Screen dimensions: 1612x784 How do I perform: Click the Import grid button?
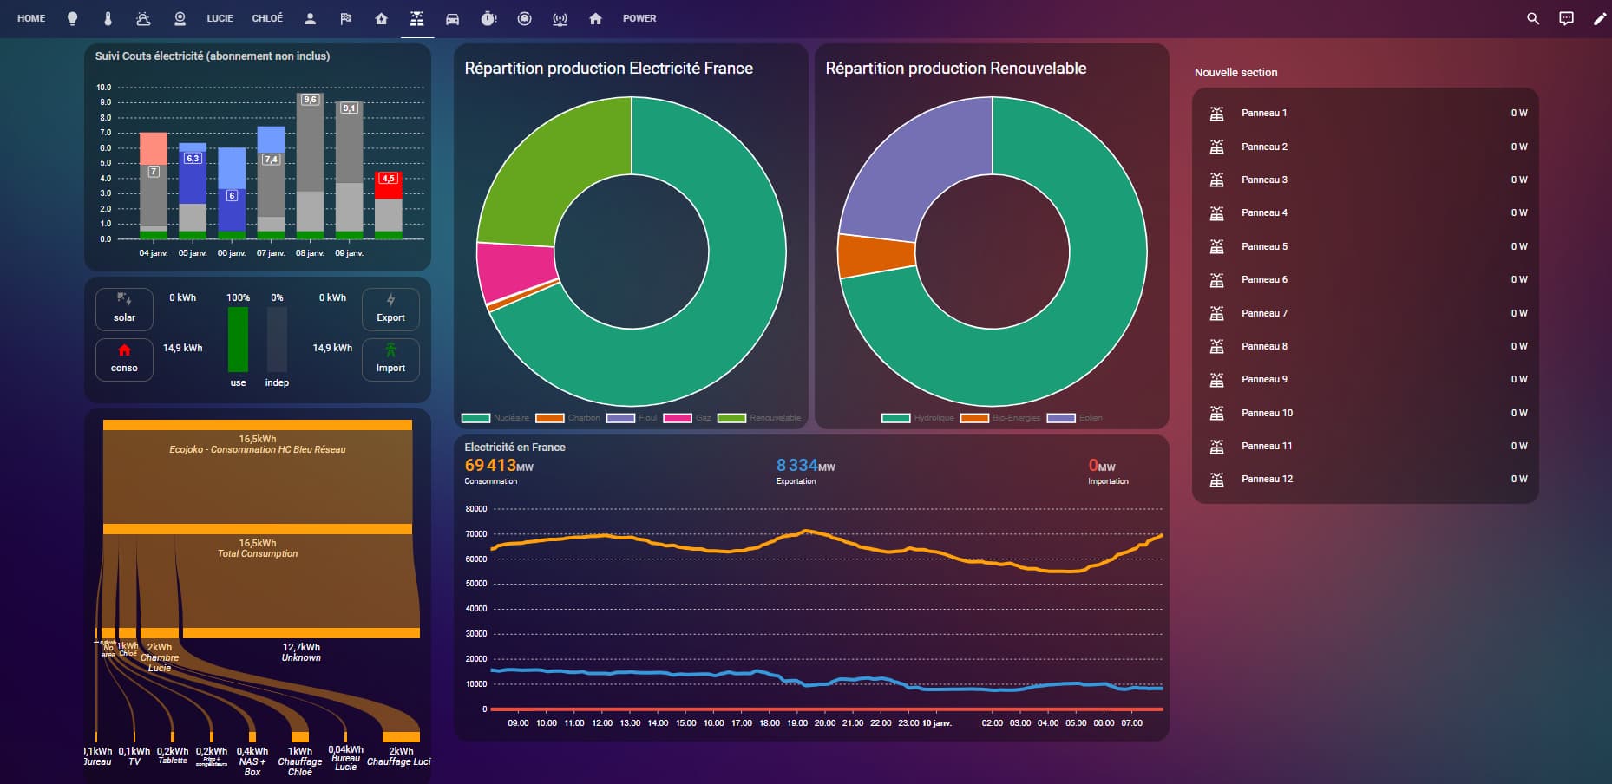(x=390, y=359)
